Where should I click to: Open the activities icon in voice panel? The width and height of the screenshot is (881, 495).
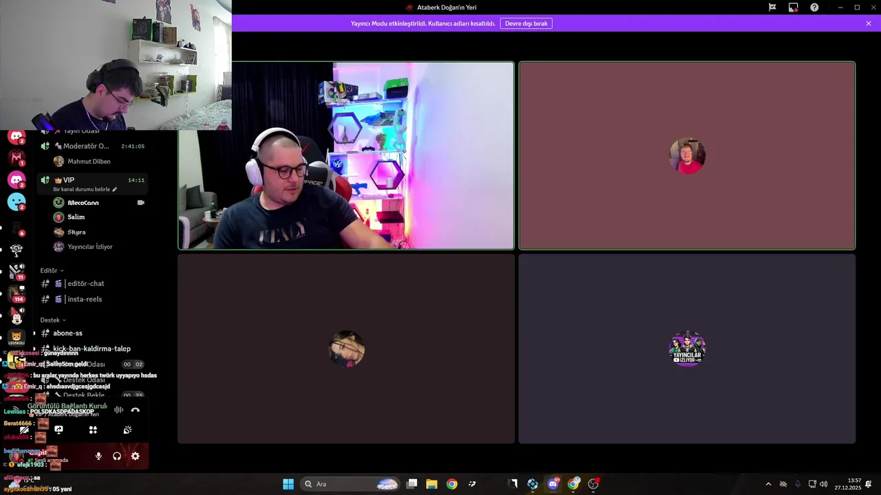tap(93, 430)
